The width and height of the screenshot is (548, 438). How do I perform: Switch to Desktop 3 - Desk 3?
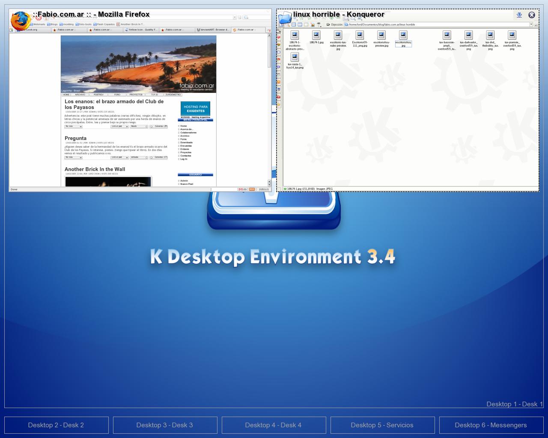(165, 425)
